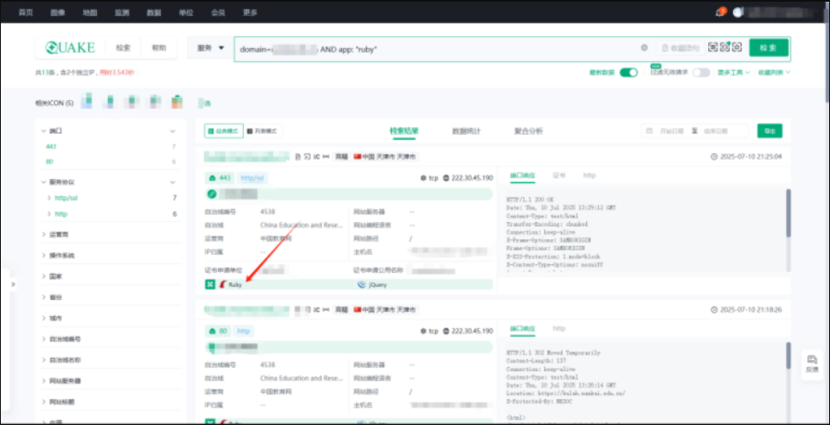Open the http tab in the port 80 result
Viewport: 830px width, 425px height.
click(x=559, y=328)
